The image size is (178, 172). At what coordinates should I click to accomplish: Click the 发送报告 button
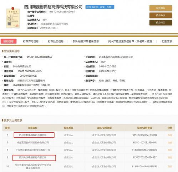pos(161,8)
